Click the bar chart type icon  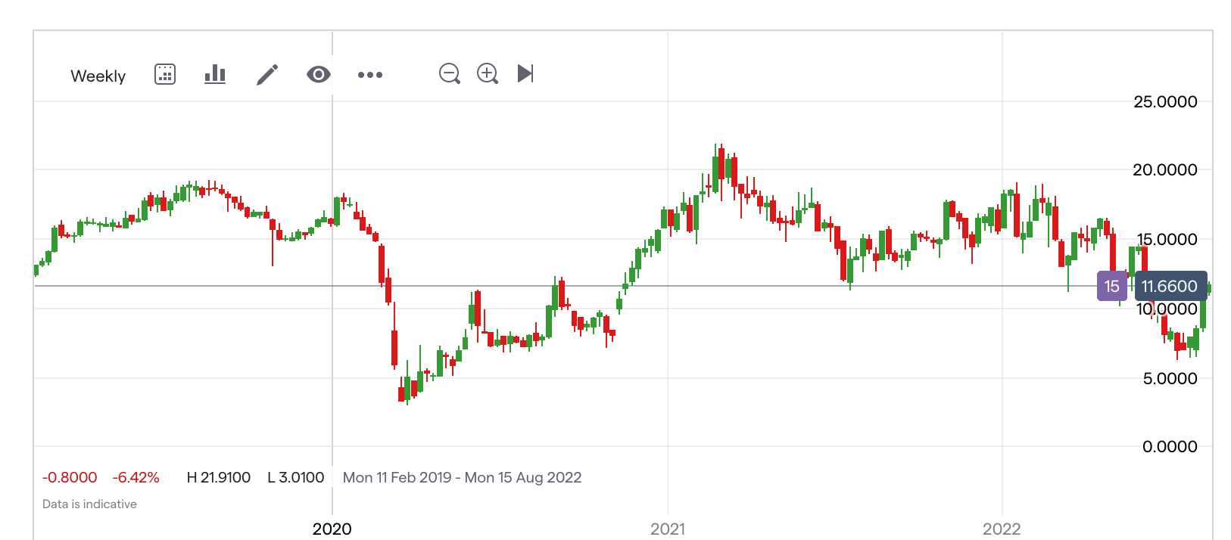215,74
